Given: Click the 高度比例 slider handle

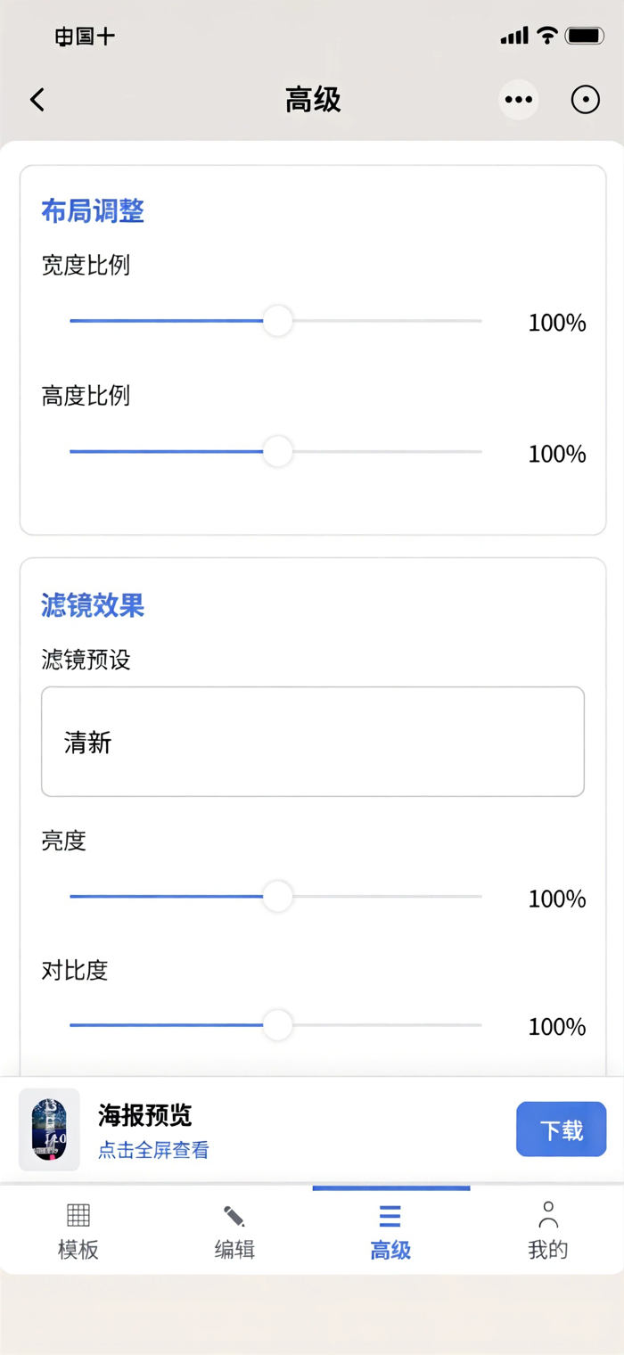Looking at the screenshot, I should tap(278, 452).
